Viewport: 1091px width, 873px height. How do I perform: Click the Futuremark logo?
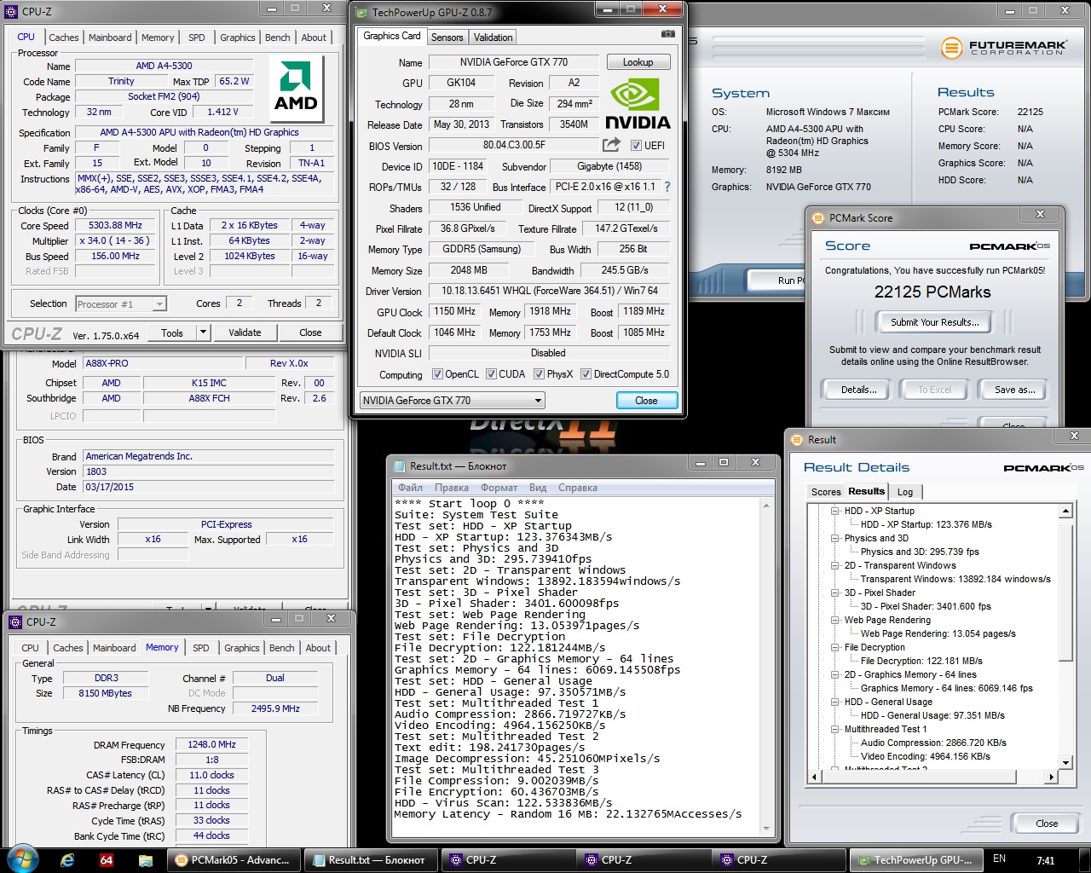[x=1003, y=48]
